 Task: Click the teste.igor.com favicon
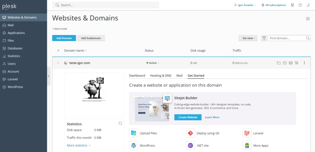pyautogui.click(x=66, y=63)
